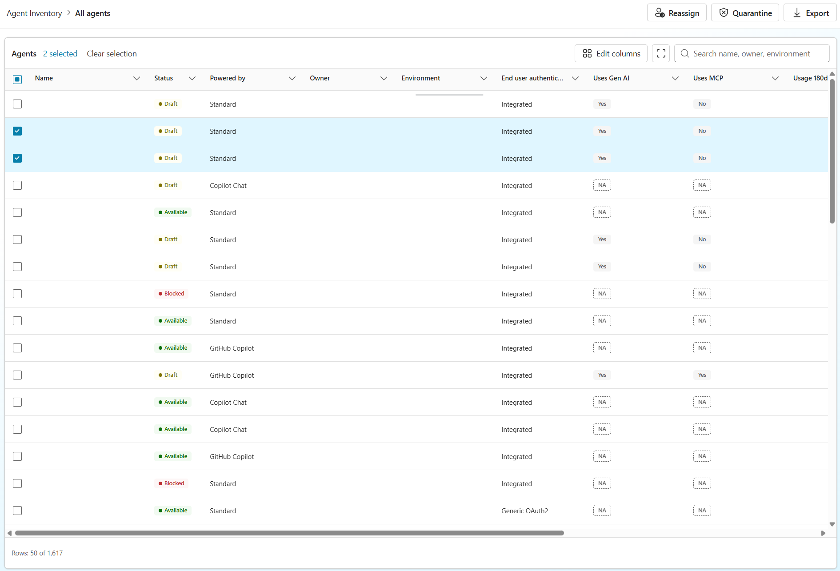Click the Quarantine shield icon
Screen dimensions: 840x571
pyautogui.click(x=724, y=13)
